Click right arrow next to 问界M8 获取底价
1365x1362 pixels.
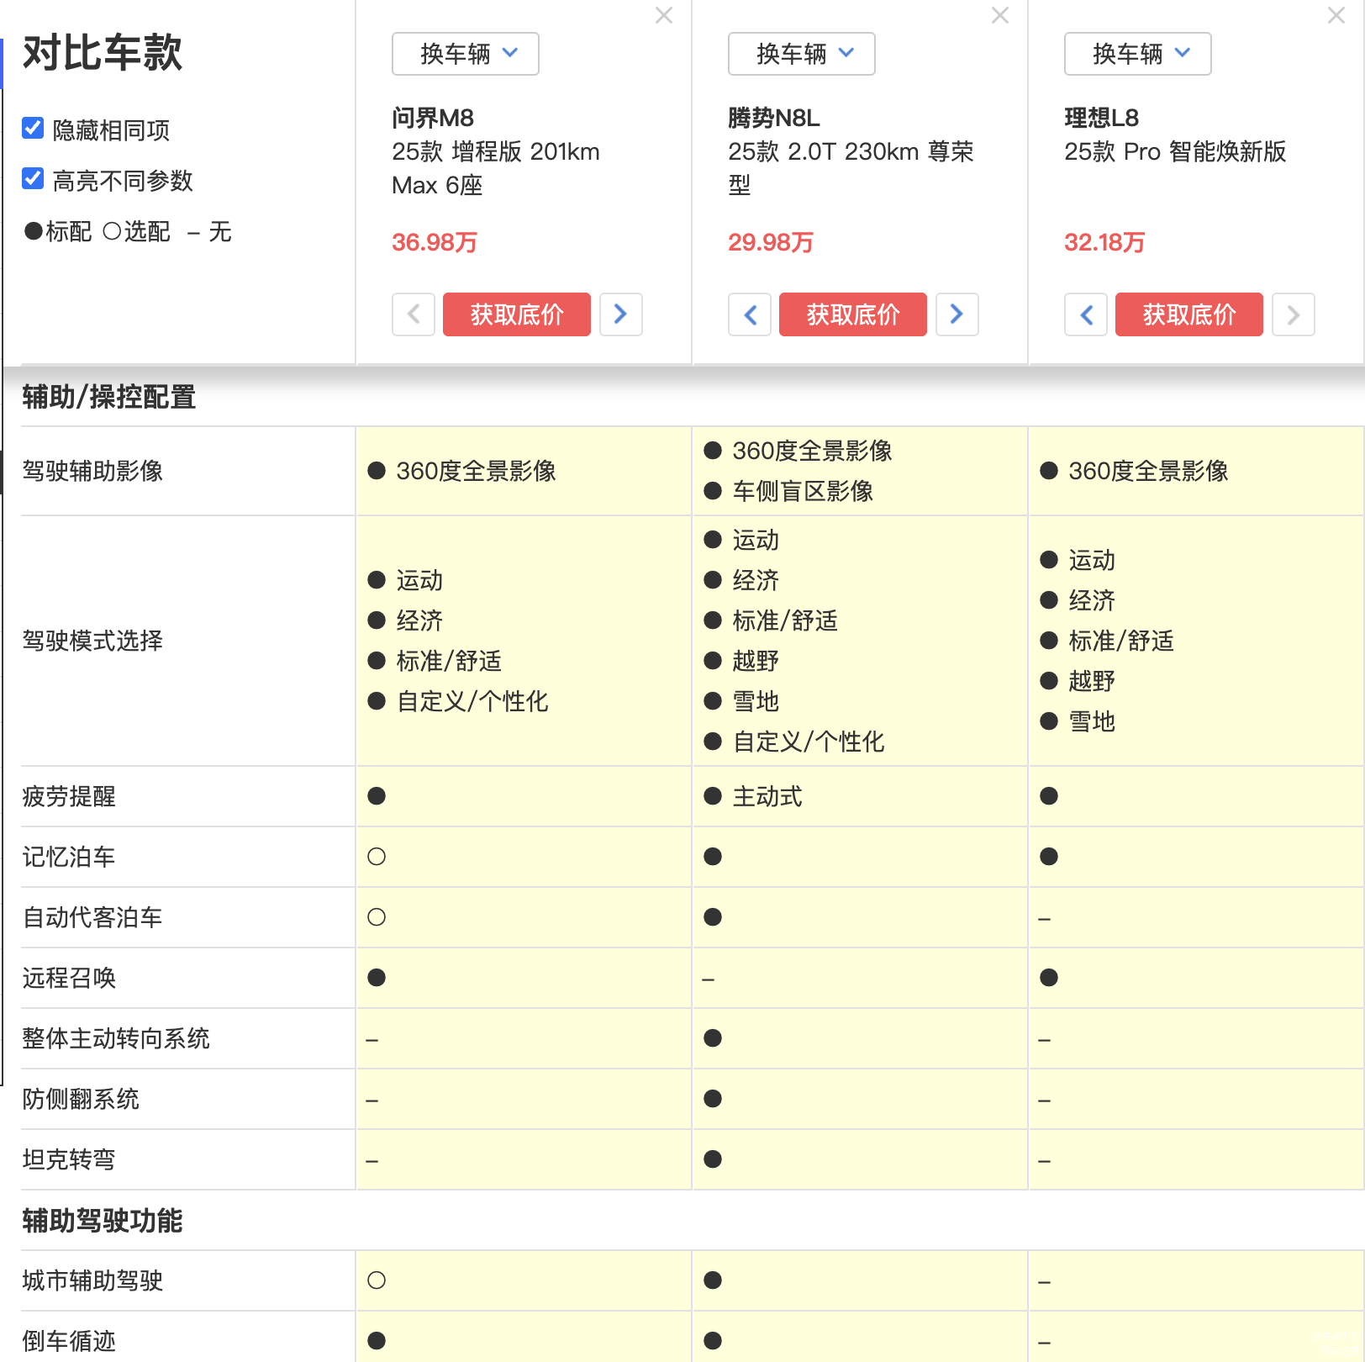[621, 314]
